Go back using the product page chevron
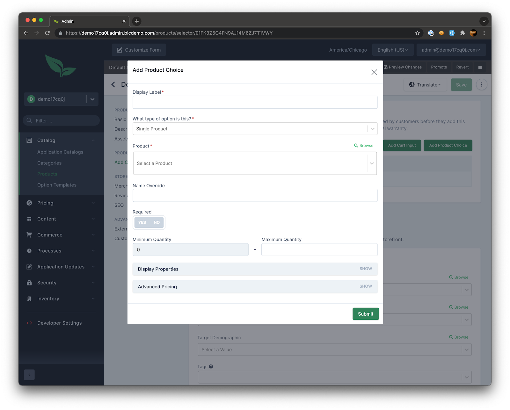Viewport: 510px width, 410px height. click(x=113, y=84)
